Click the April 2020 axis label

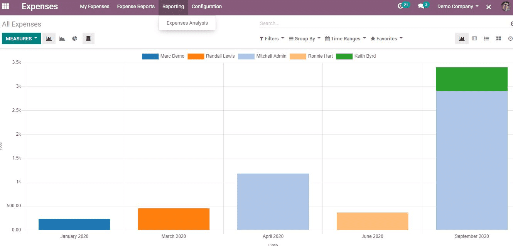pos(273,236)
